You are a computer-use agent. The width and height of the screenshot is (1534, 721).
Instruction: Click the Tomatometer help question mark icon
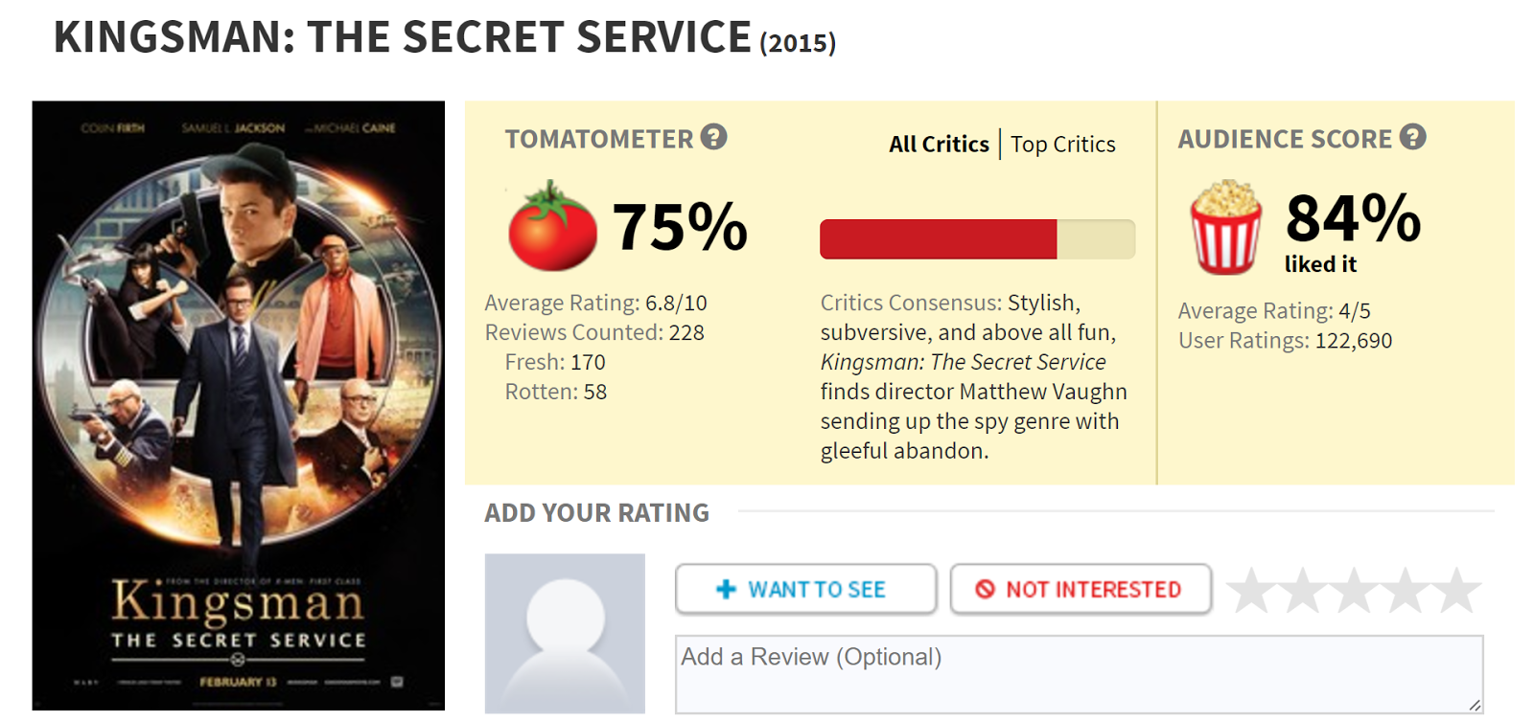coord(713,138)
